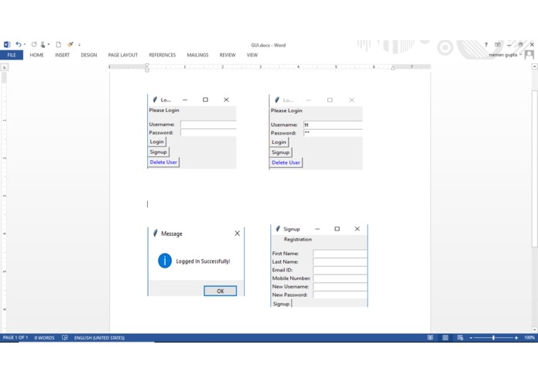Click the tab stop selector beside the ruler
Screen dimensions: 538x382
click(4, 67)
